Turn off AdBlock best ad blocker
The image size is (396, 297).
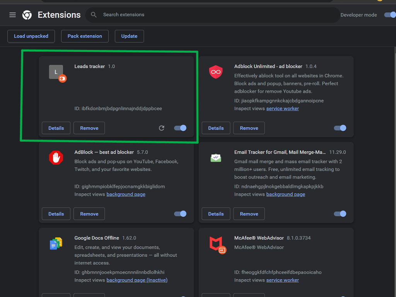(x=180, y=214)
